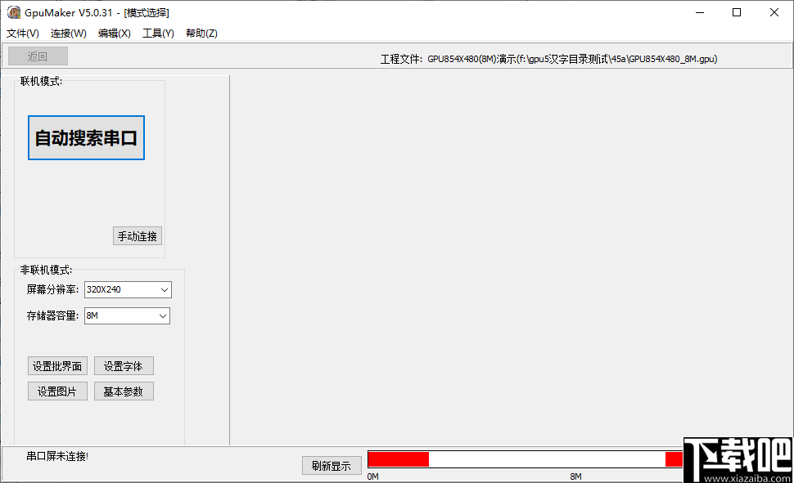The image size is (794, 483).
Task: Open the 帮助(Z) menu
Action: pyautogui.click(x=201, y=34)
